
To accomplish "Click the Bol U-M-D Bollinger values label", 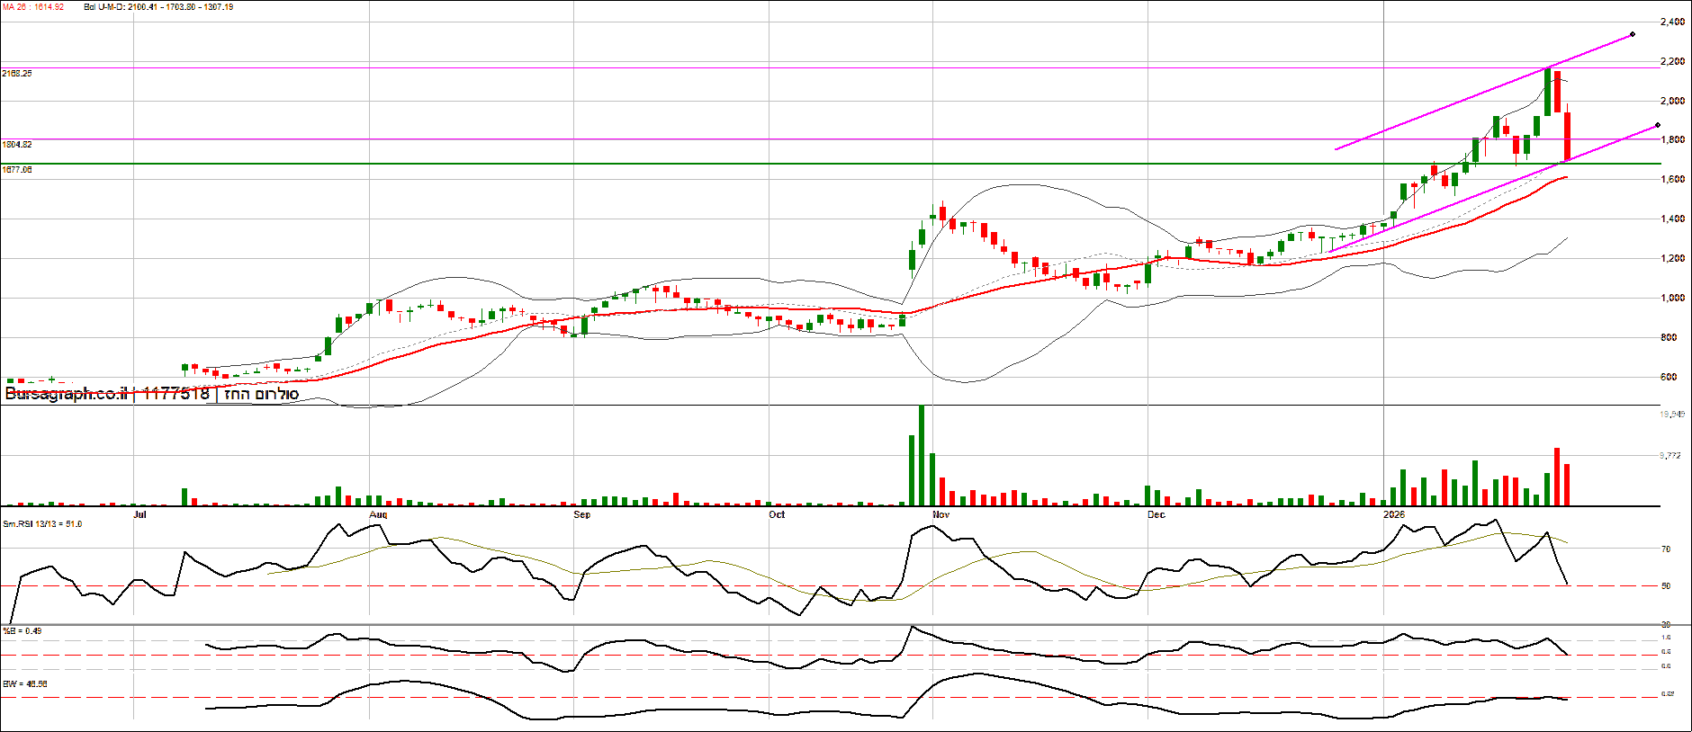I will [158, 7].
